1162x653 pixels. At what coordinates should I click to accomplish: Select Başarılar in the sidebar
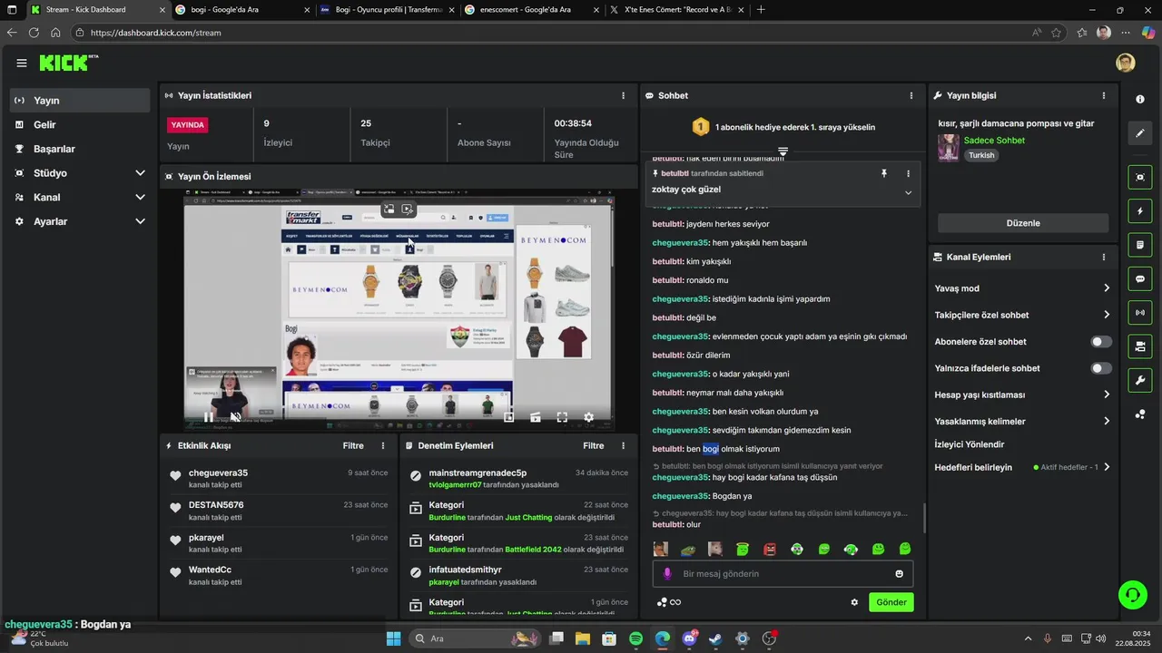pos(80,149)
